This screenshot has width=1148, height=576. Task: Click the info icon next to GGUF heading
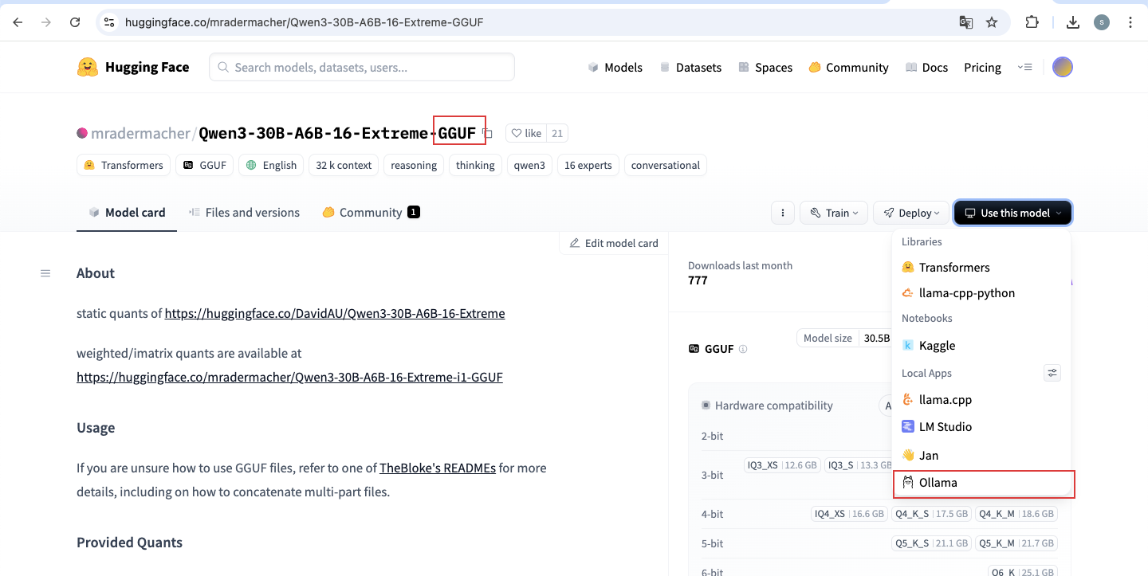pos(743,349)
